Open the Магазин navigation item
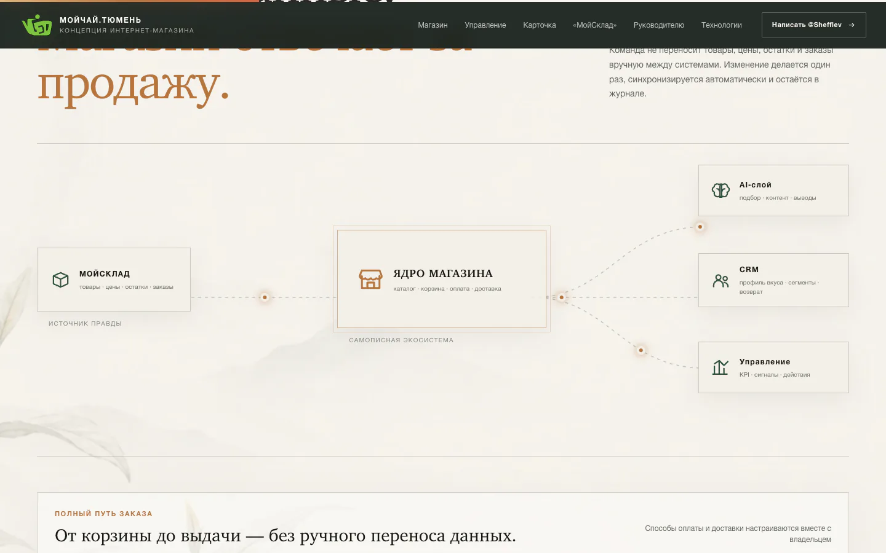Viewport: 886px width, 553px height. pos(433,25)
